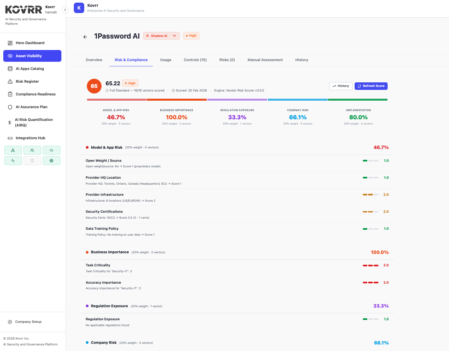Open the Usage tab
Viewport: 449px width, 351px height.
[166, 60]
